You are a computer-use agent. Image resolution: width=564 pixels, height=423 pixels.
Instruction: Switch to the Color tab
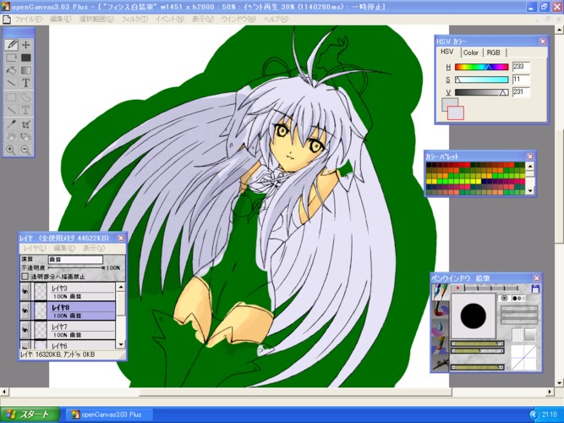[x=470, y=52]
